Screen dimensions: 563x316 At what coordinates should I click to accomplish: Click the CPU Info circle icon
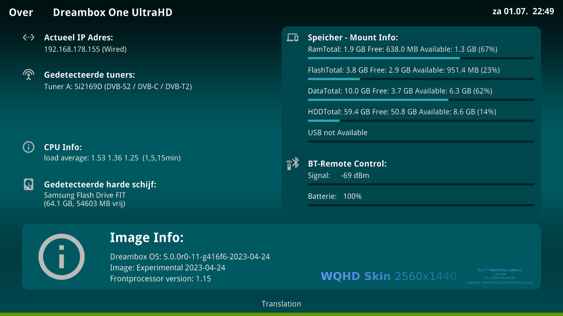[x=29, y=147]
